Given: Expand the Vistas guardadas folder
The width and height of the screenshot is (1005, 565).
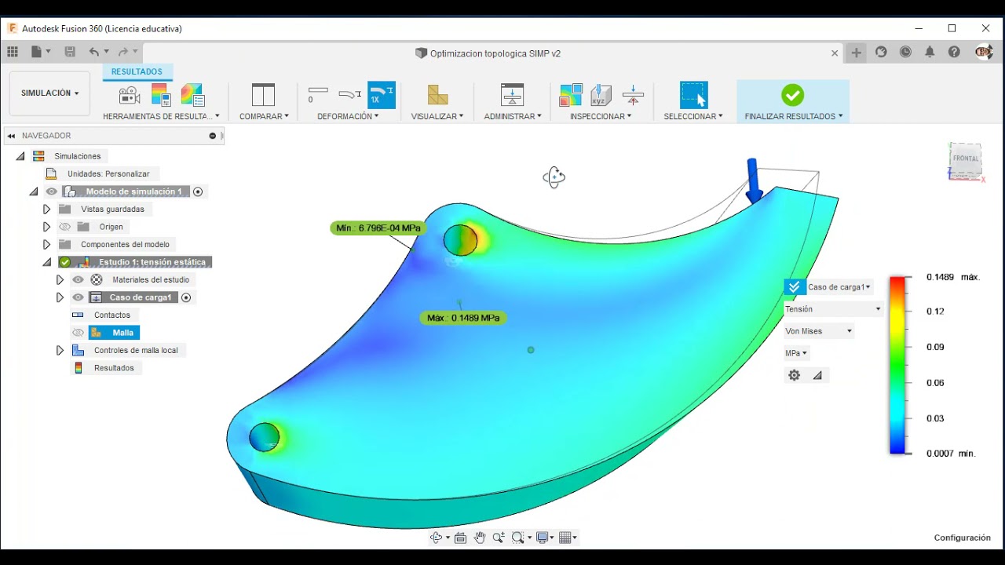Looking at the screenshot, I should point(46,209).
